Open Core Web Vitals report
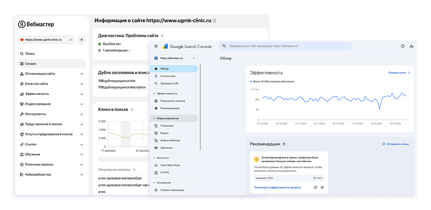The height and width of the screenshot is (210, 431). coord(174,165)
